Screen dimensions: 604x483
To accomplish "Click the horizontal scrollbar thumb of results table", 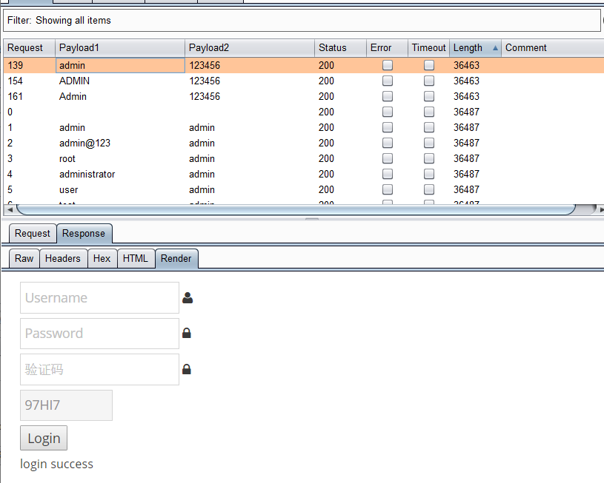I will [x=296, y=209].
